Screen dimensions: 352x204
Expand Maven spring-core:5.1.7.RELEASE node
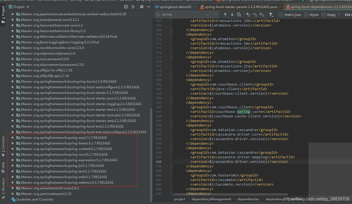click(13, 155)
